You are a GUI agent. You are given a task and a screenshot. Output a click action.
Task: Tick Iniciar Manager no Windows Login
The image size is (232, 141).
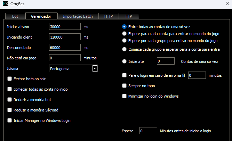point(10,121)
